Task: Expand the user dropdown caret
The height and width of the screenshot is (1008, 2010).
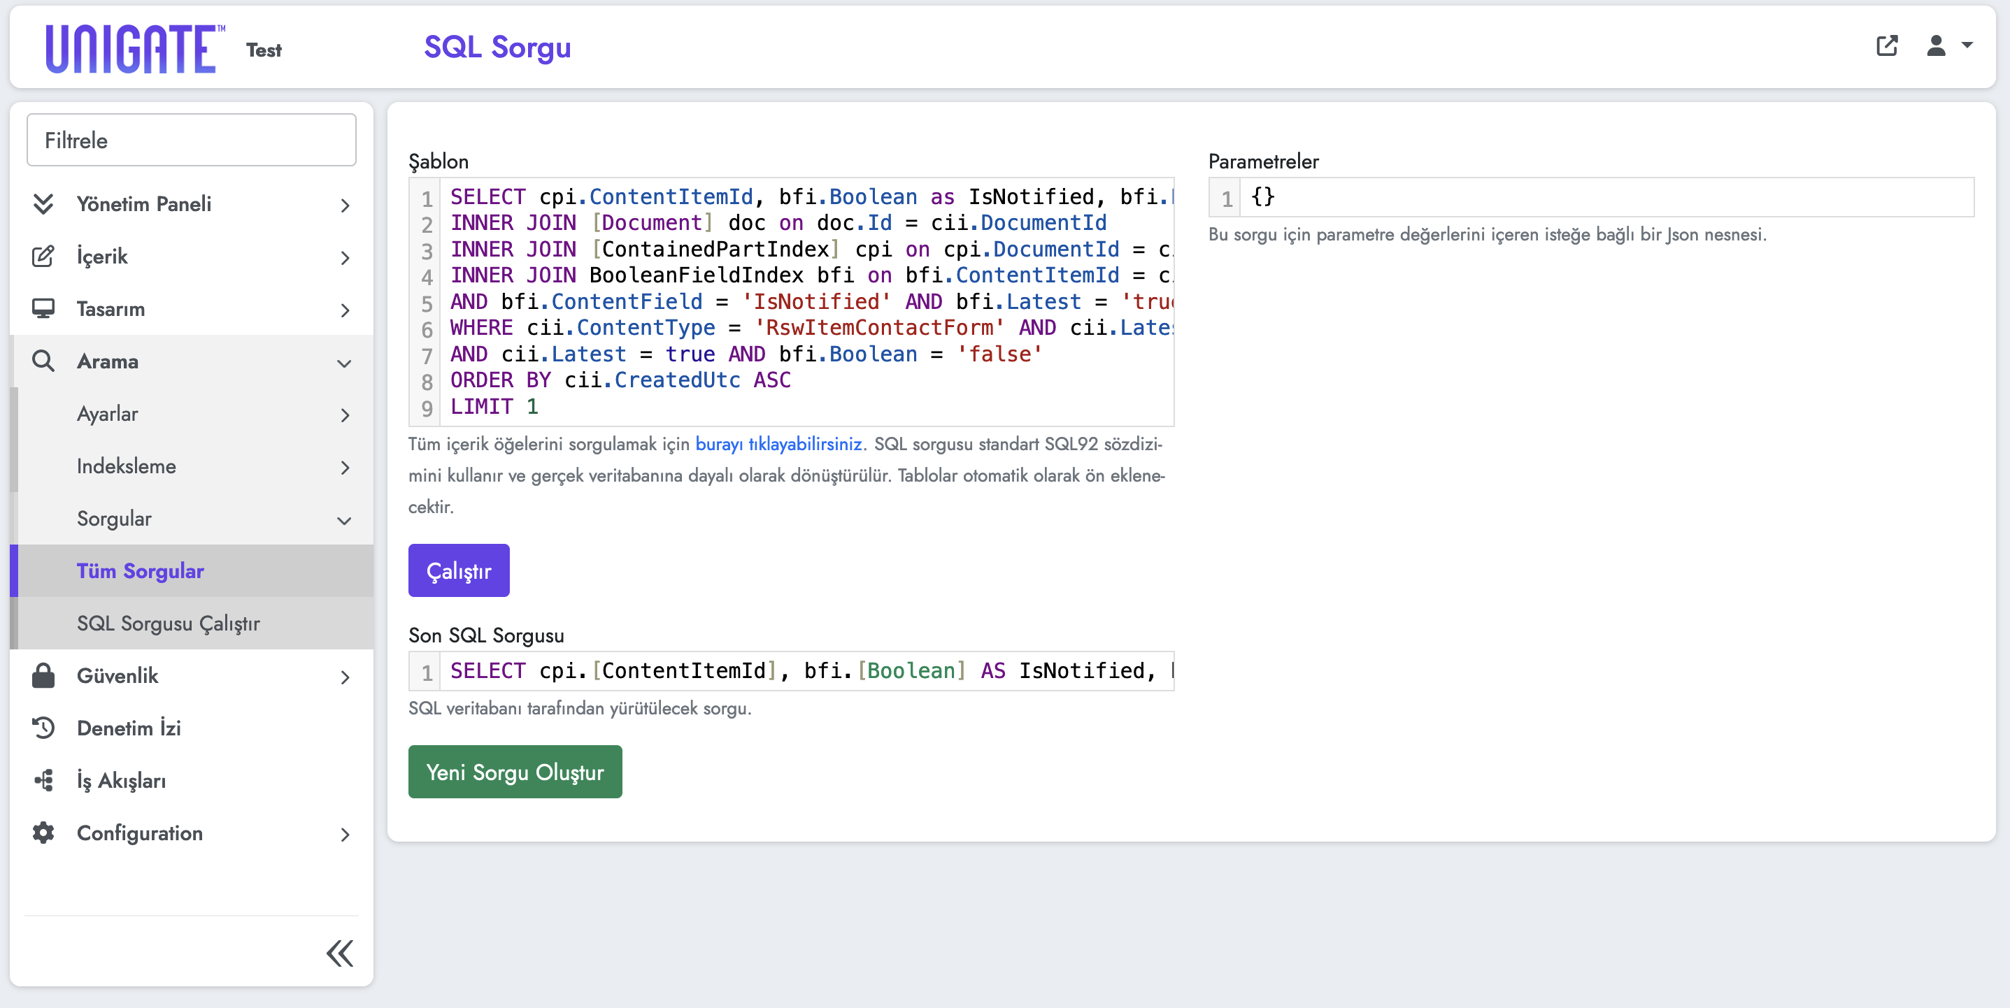Action: (x=1967, y=46)
